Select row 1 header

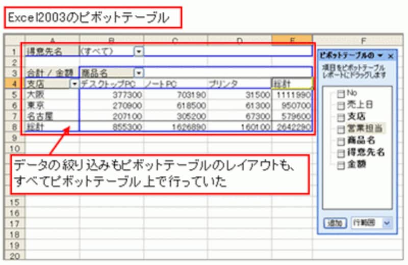click(x=14, y=51)
